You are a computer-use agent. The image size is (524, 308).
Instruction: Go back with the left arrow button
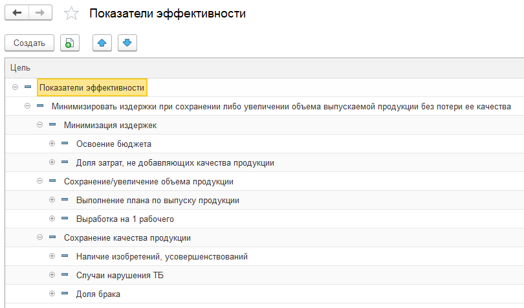coord(17,13)
